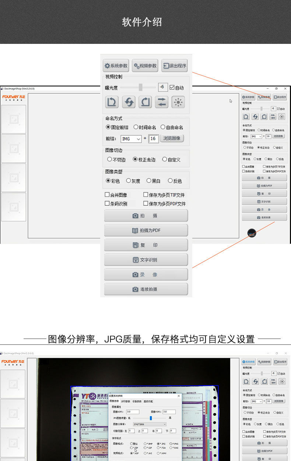Image resolution: width=291 pixels, height=461 pixels.
Task: Switch to the 设备参数 tab
Action: click(137, 401)
